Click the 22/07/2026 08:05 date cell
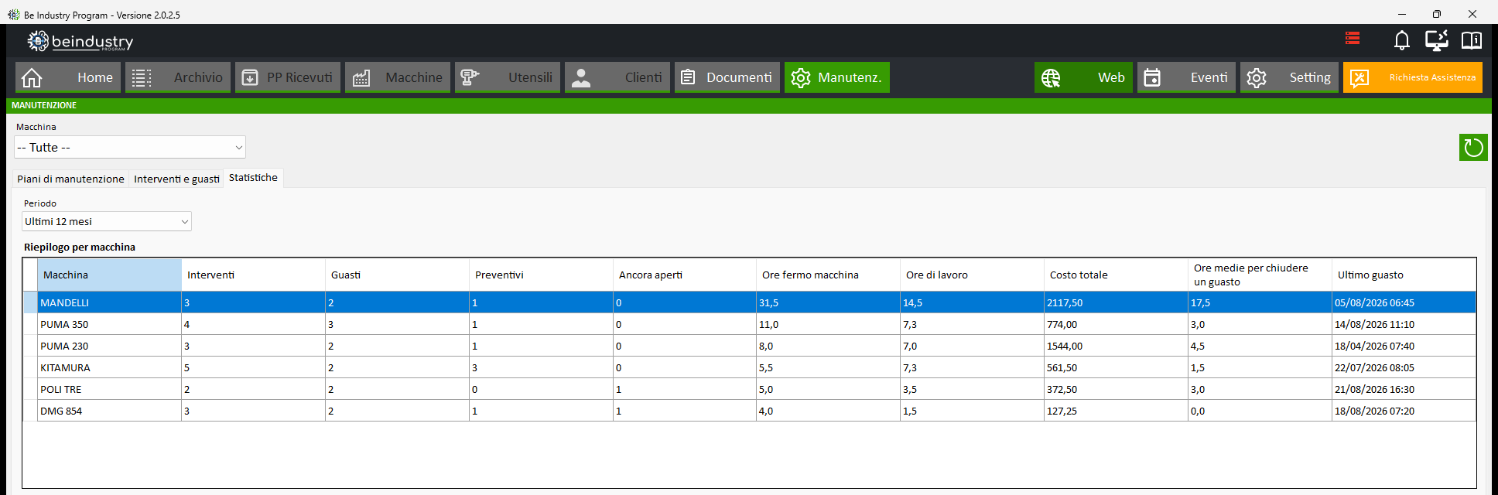 (x=1404, y=367)
